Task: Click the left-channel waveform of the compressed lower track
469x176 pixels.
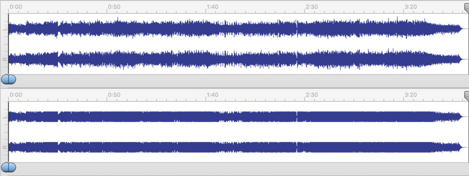Action: click(x=236, y=117)
